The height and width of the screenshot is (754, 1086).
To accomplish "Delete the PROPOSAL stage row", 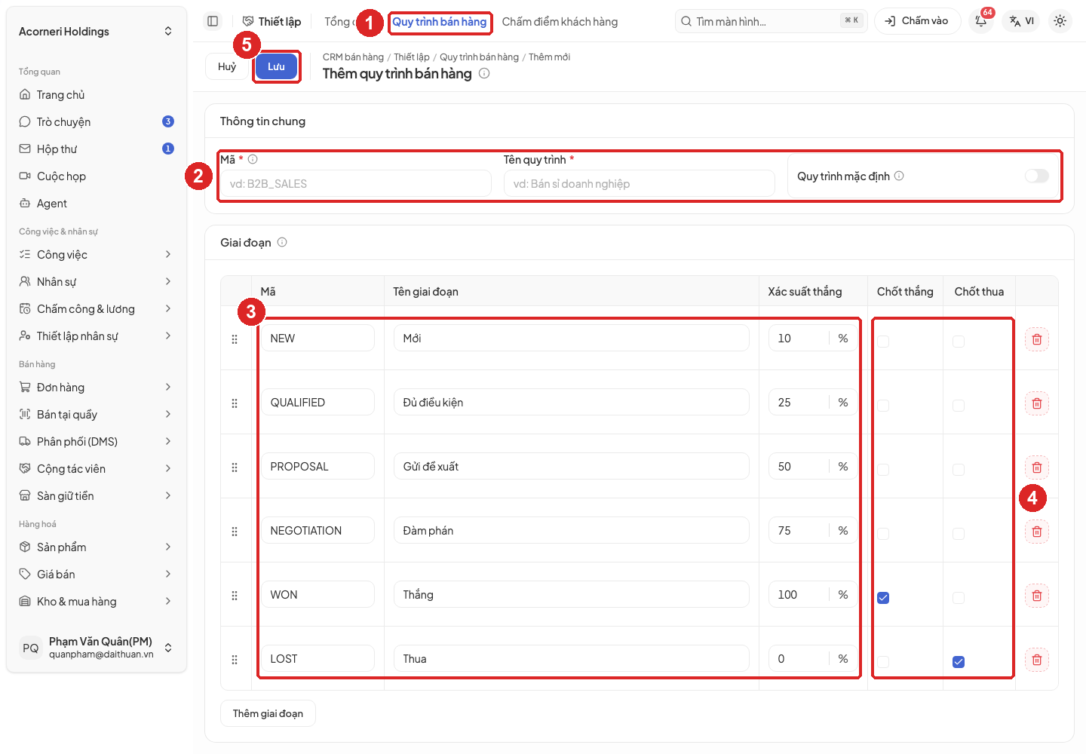I will pos(1037,467).
